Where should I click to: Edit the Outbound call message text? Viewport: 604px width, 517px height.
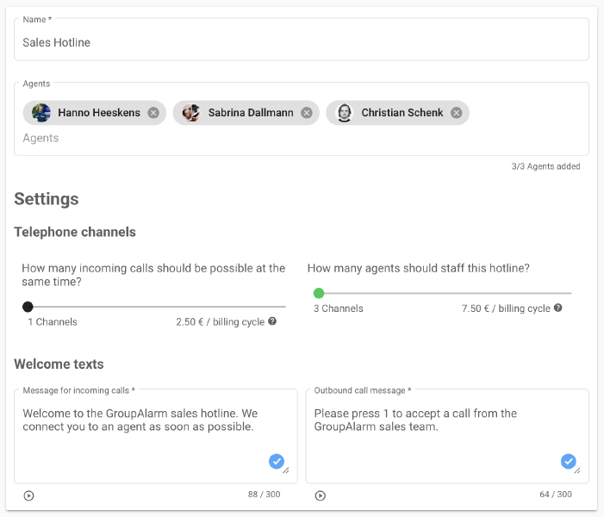(x=431, y=420)
